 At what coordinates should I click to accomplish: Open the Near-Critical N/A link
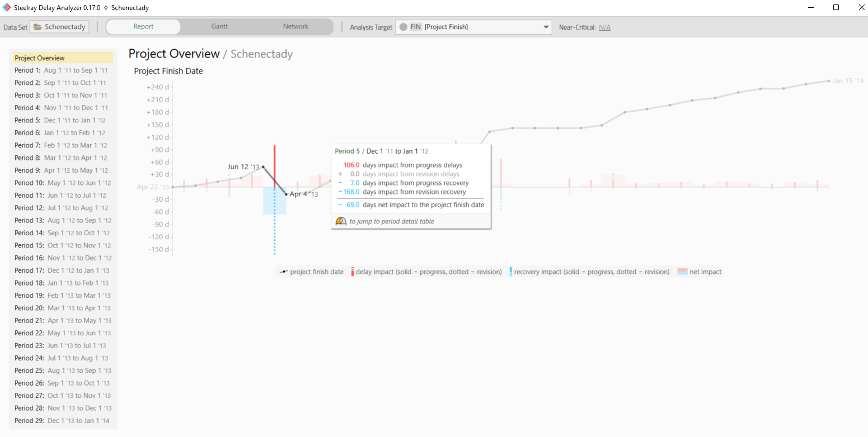click(604, 27)
